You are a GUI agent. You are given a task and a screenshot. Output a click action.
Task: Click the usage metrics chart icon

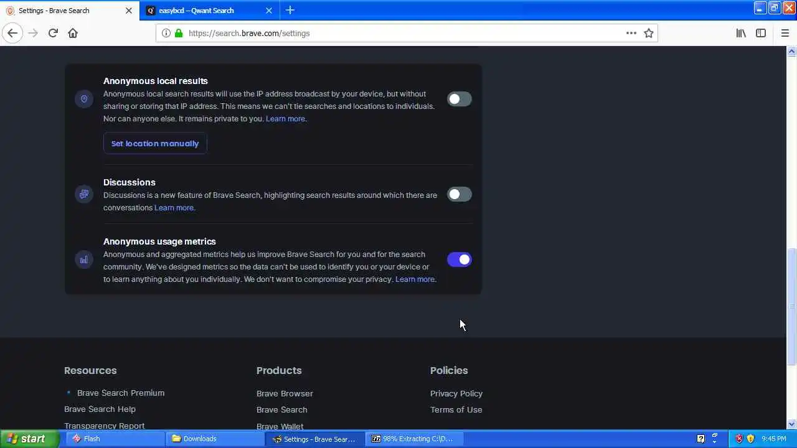coord(84,259)
